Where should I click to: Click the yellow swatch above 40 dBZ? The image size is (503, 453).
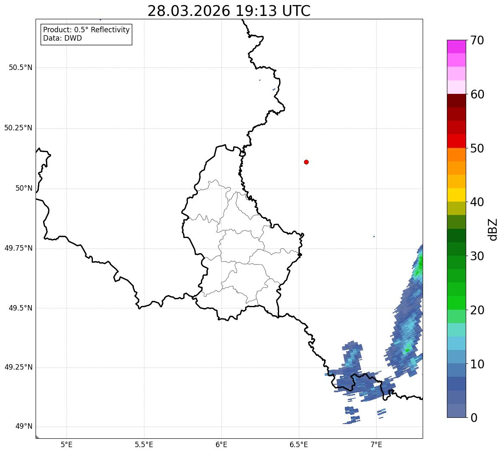456,195
